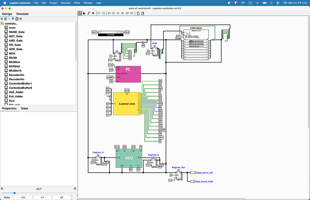Screen dimensions: 310x200
Task: Click the zoom-out magnifier icon
Action: 2,189
